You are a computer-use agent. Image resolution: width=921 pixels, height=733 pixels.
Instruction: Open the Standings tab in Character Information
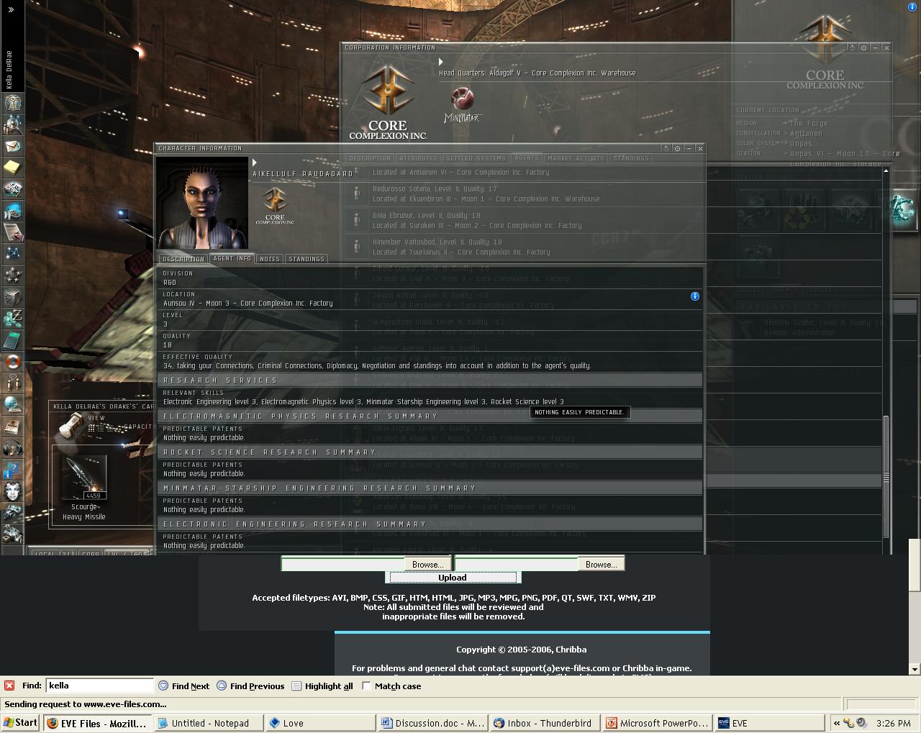pyautogui.click(x=307, y=258)
